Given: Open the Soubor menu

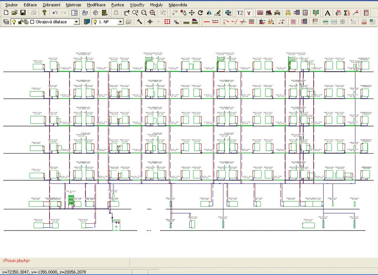Looking at the screenshot, I should coord(11,5).
